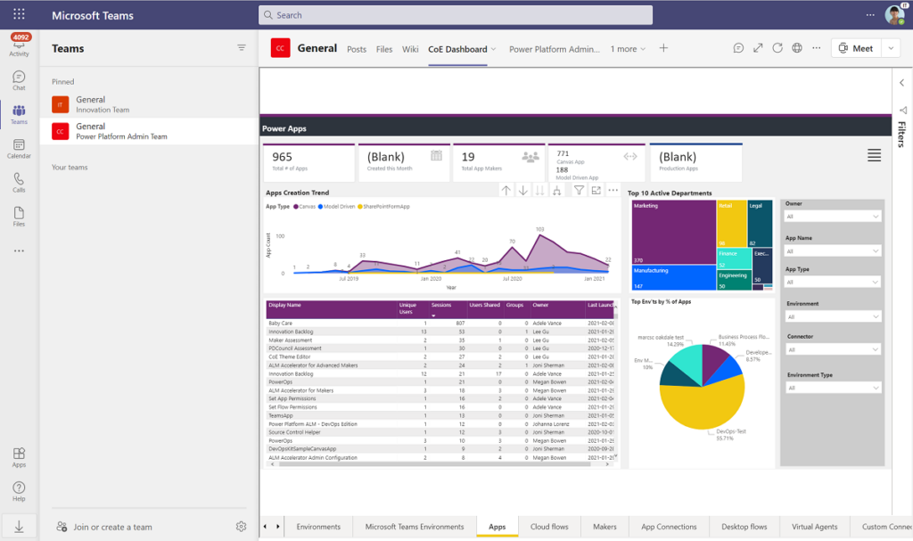Viewport: 913px width, 541px height.
Task: Expand the Environment Type filter dropdown
Action: point(833,387)
